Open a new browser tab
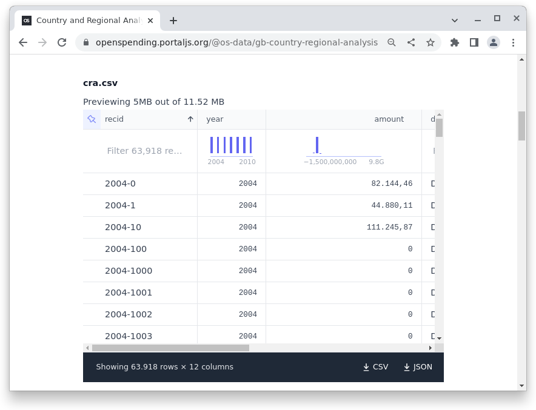 (x=173, y=21)
